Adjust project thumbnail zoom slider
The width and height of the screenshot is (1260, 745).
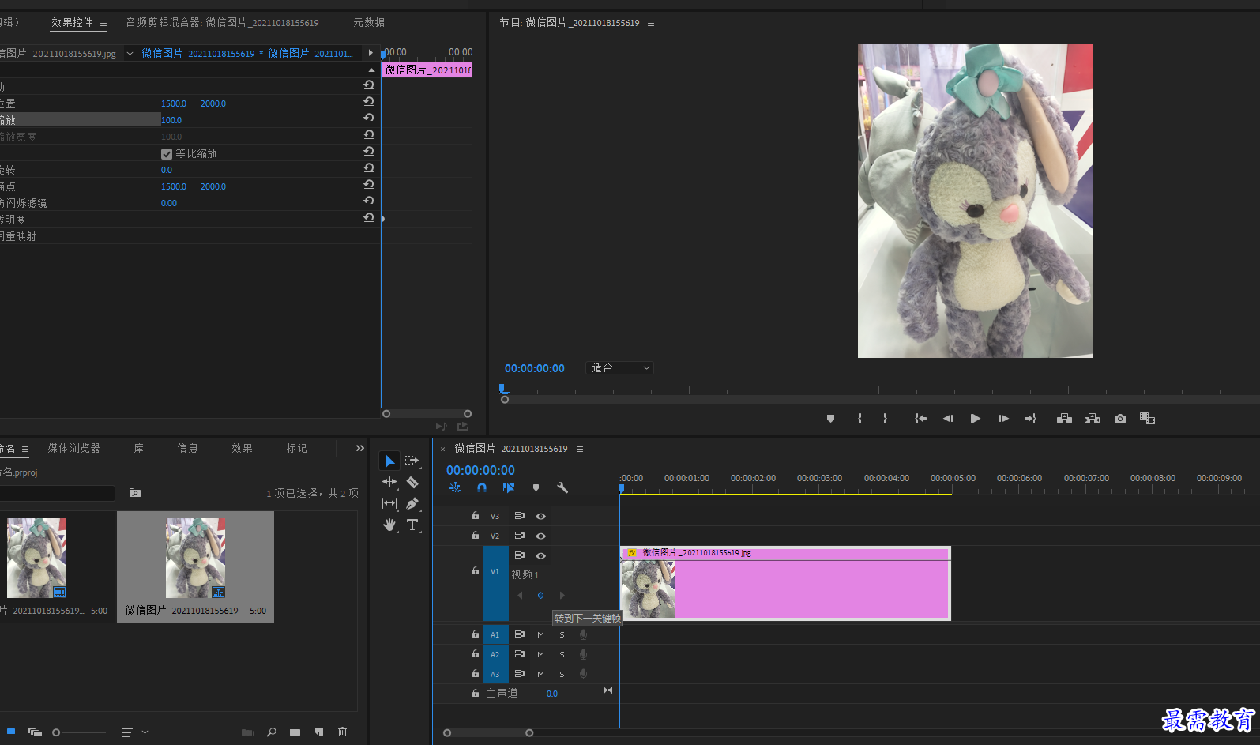[79, 732]
